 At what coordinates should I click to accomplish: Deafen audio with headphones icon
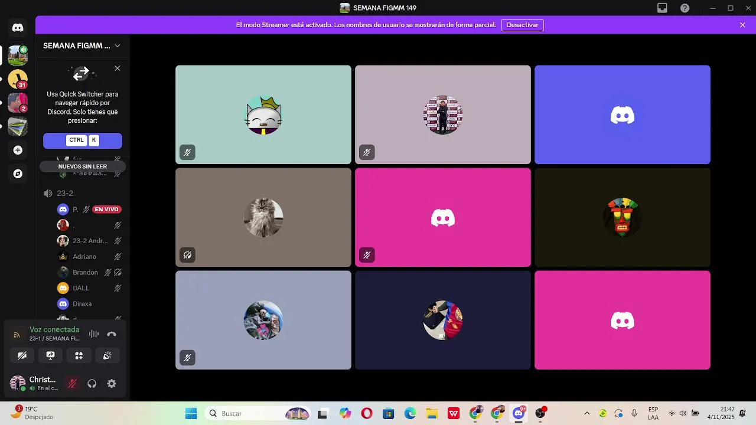[x=92, y=384]
